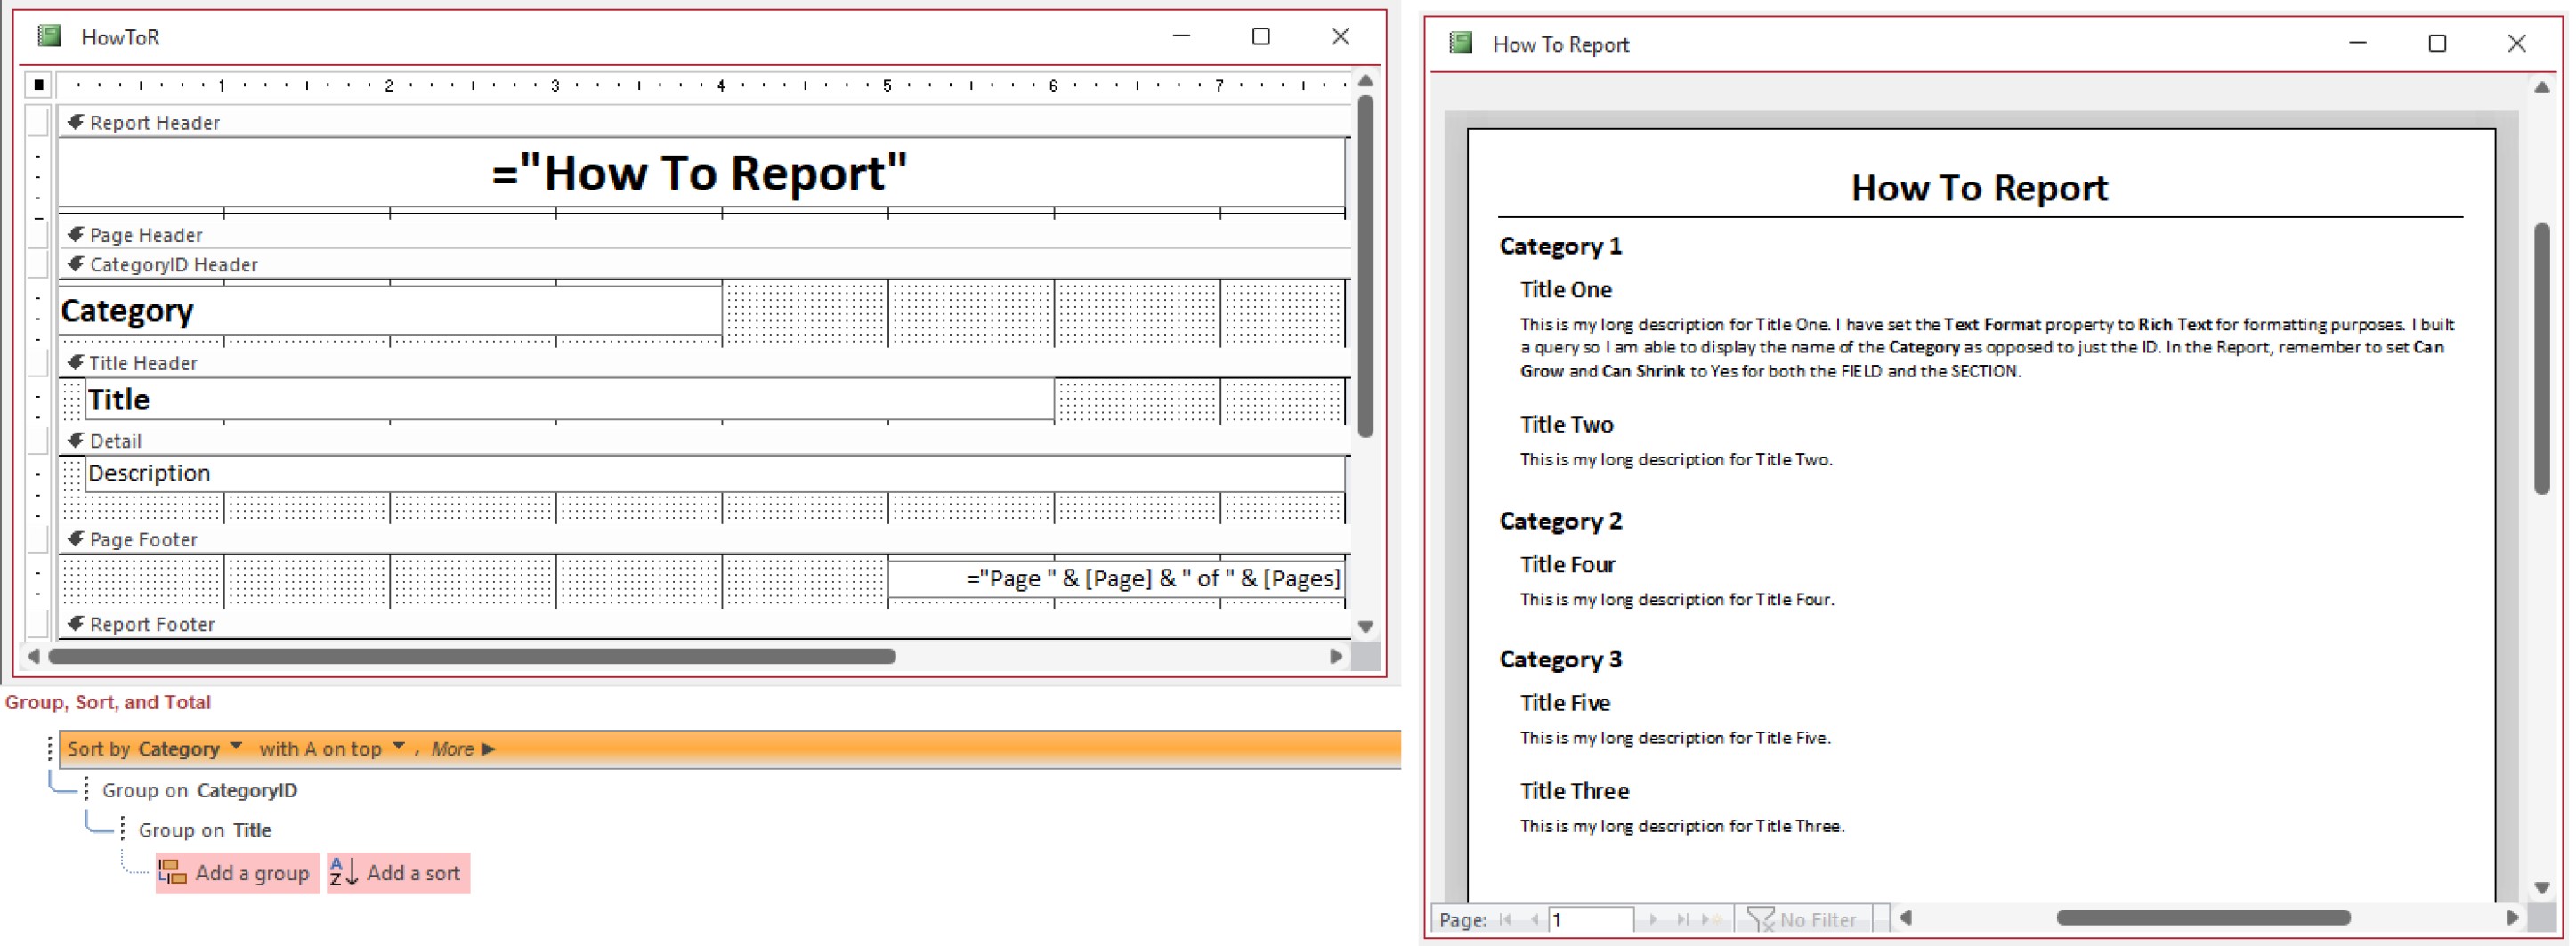Click inside the page number box
Image resolution: width=2576 pixels, height=946 pixels.
[1592, 919]
